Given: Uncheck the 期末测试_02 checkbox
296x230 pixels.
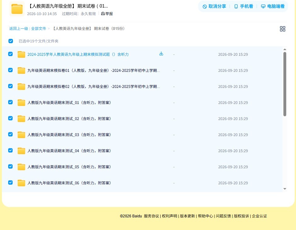Looking at the screenshot, I should tap(10, 118).
